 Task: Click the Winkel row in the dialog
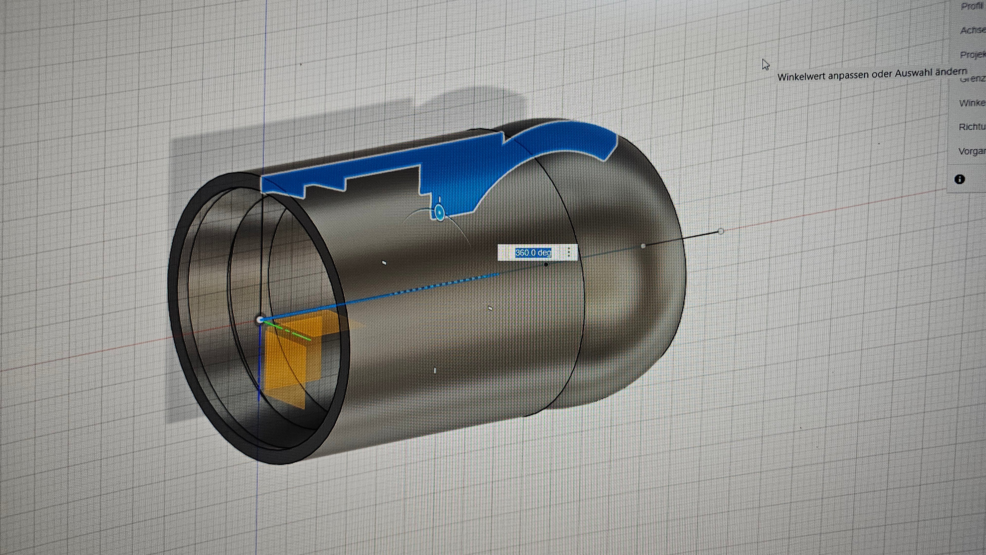tap(973, 103)
